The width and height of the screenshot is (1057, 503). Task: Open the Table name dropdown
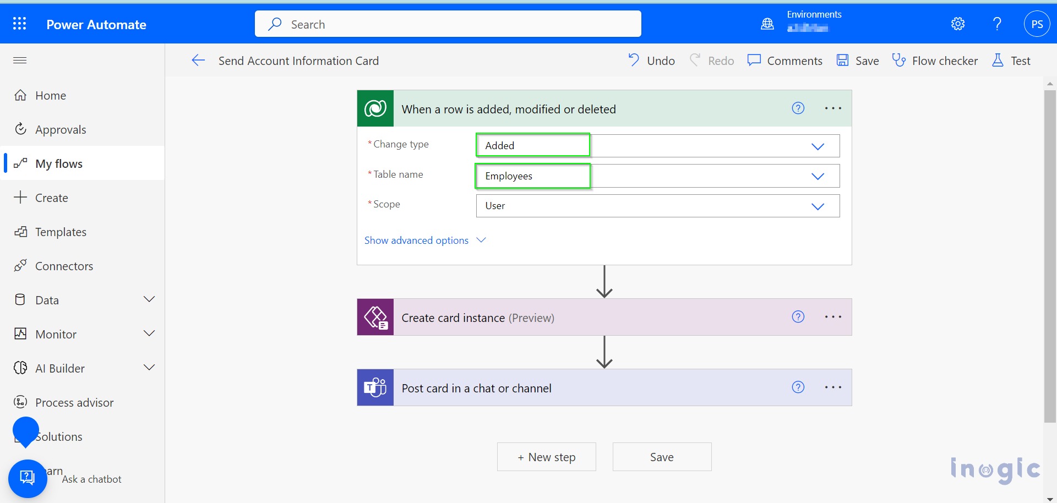pos(657,176)
